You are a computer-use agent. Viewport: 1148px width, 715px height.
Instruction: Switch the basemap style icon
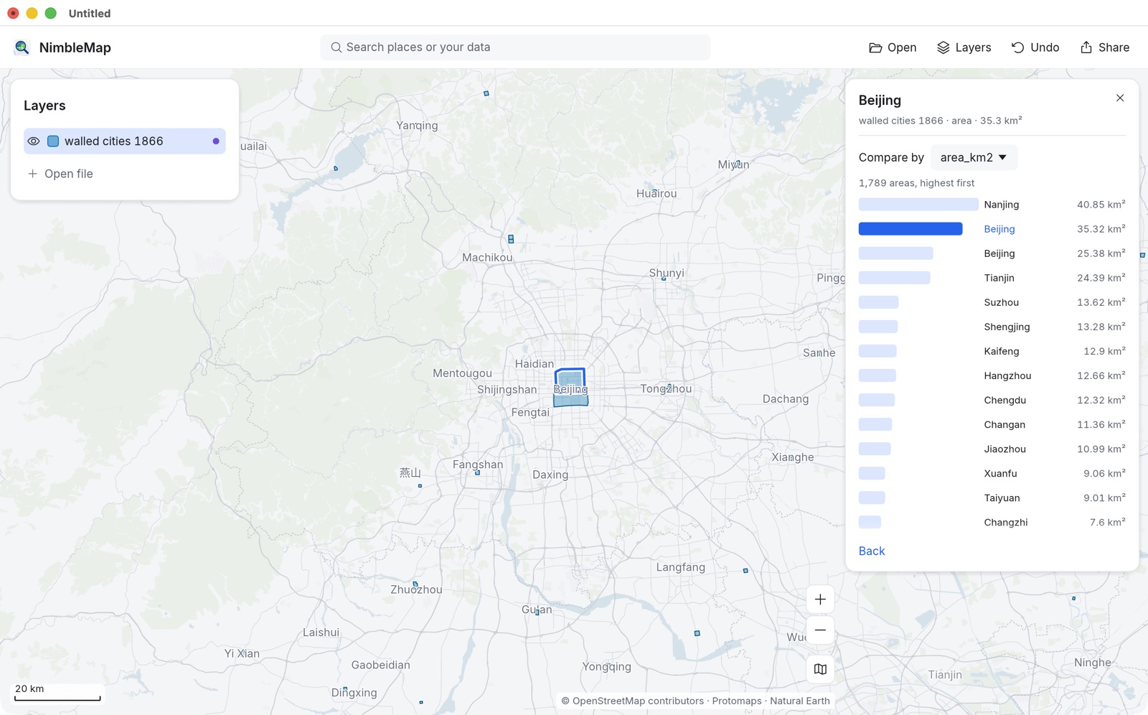[820, 669]
